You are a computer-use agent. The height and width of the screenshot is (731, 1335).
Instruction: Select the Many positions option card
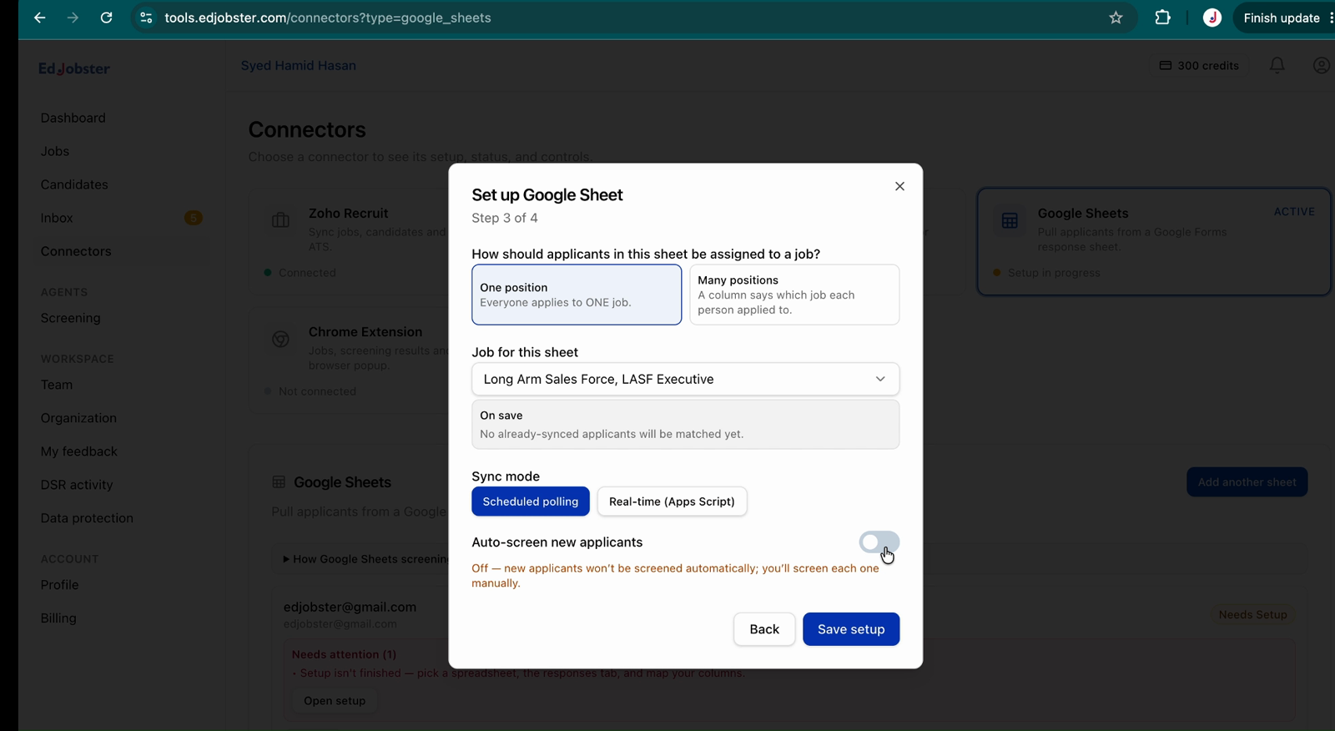(794, 295)
